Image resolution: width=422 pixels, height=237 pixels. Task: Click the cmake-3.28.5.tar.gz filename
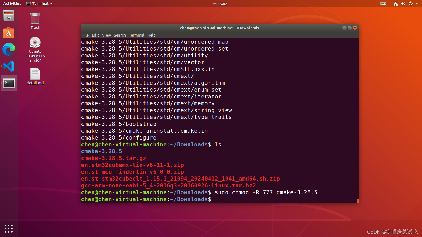113,158
